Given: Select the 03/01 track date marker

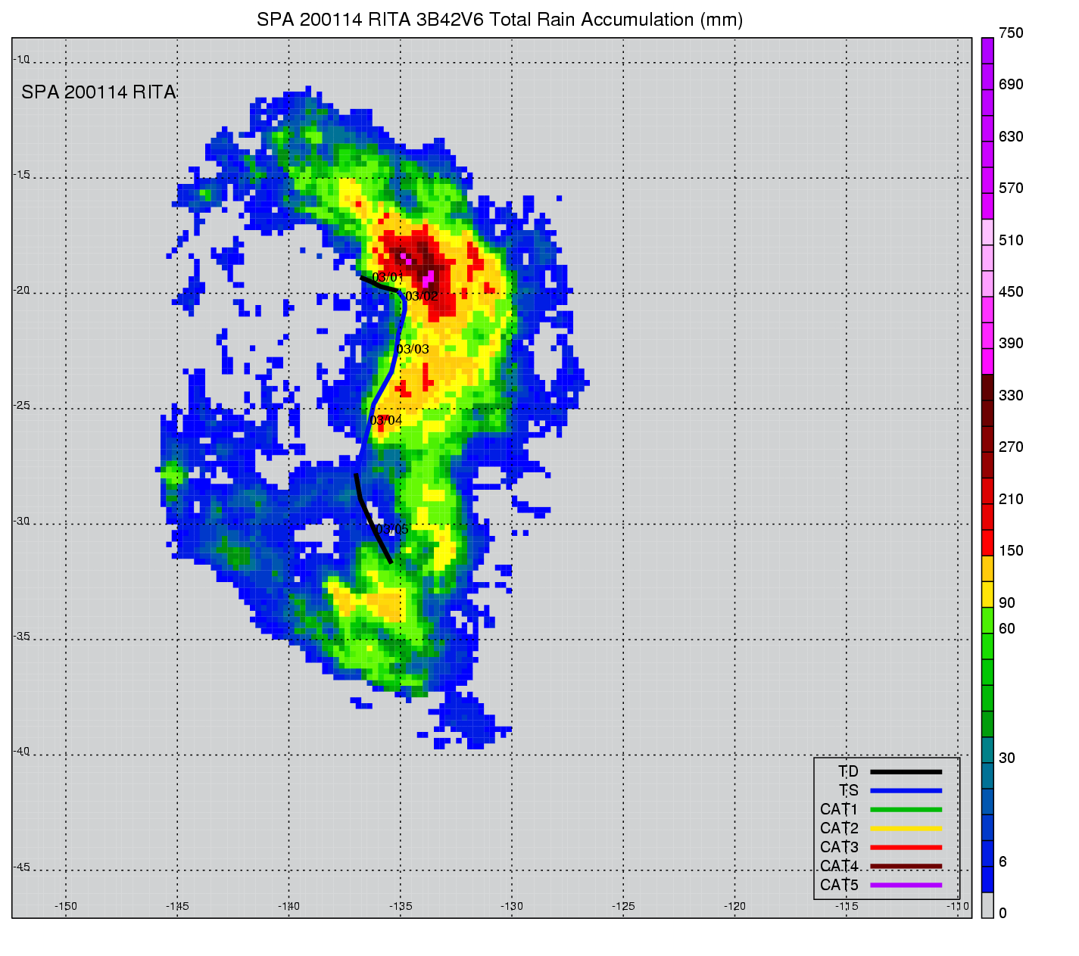Looking at the screenshot, I should [x=388, y=278].
